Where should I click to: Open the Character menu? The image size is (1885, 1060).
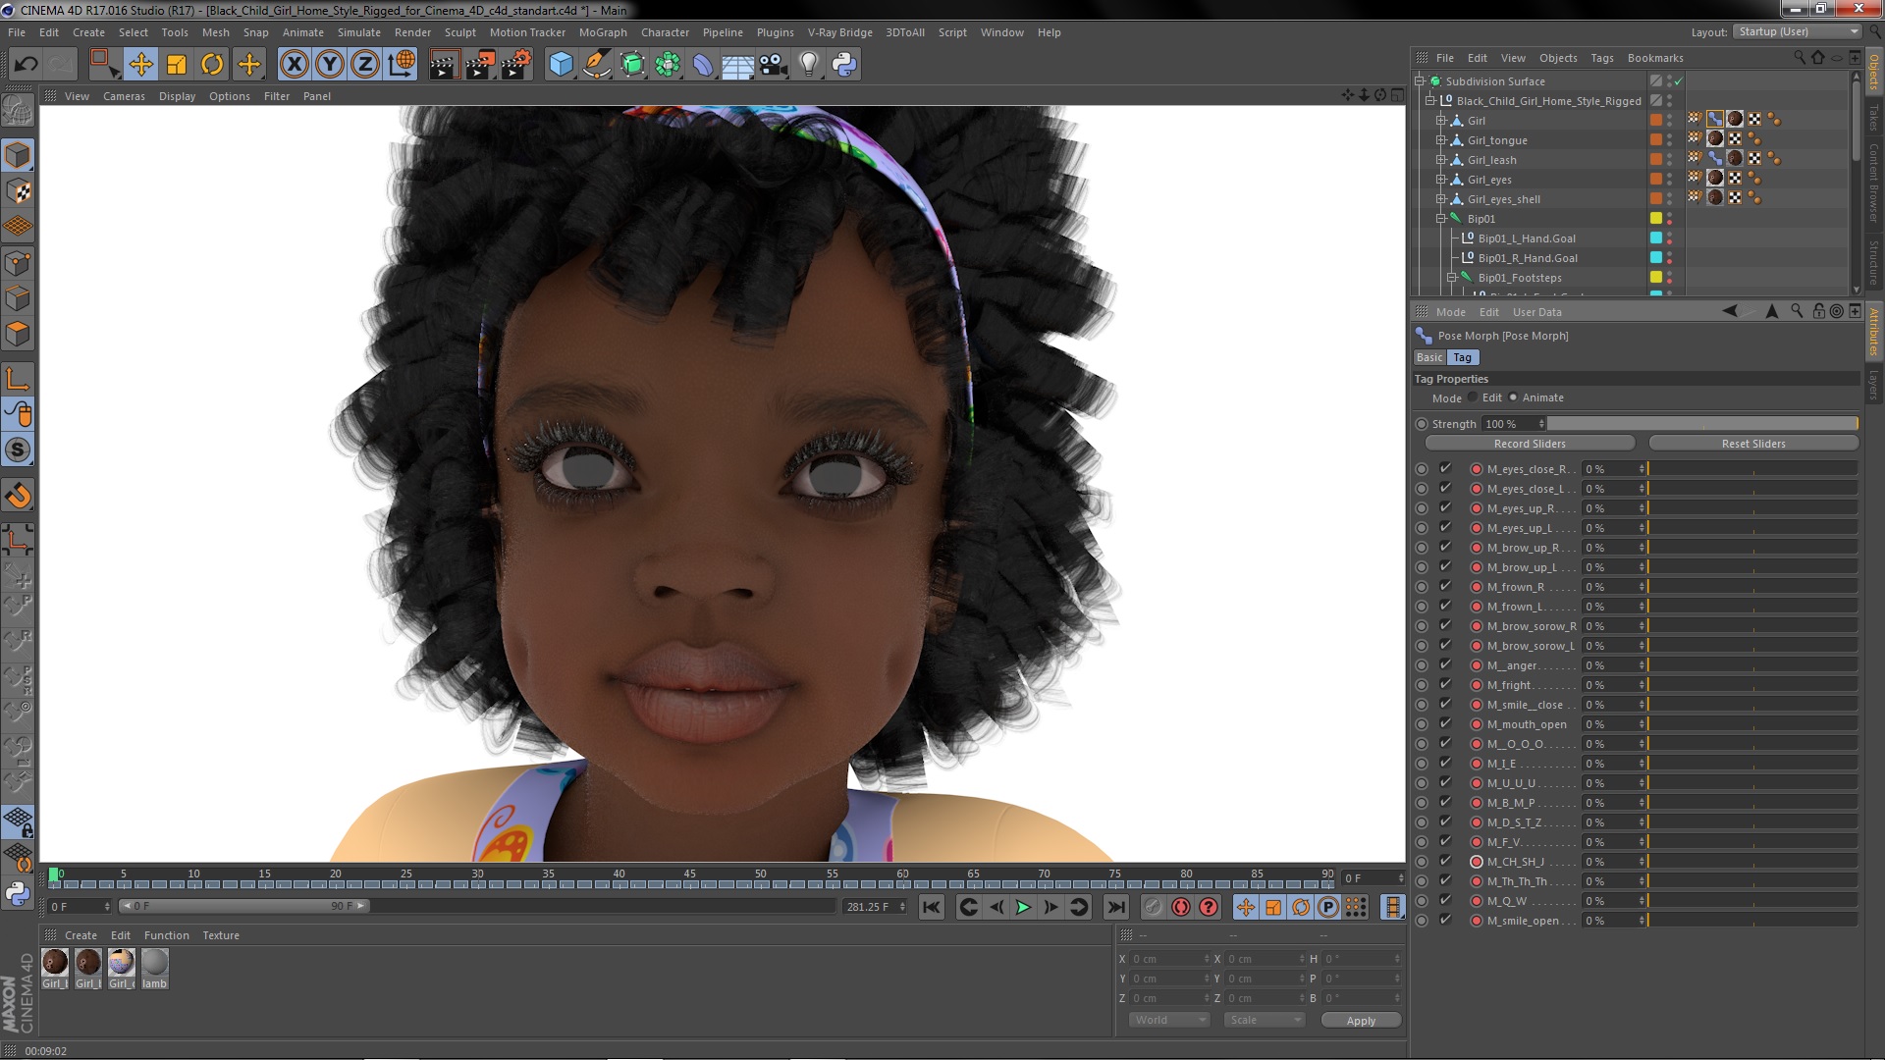(665, 32)
